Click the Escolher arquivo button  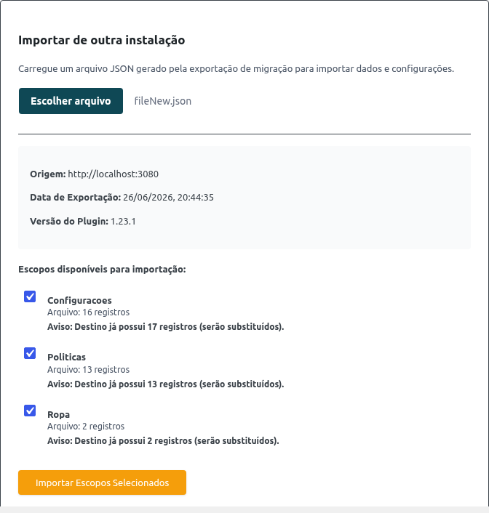point(71,101)
